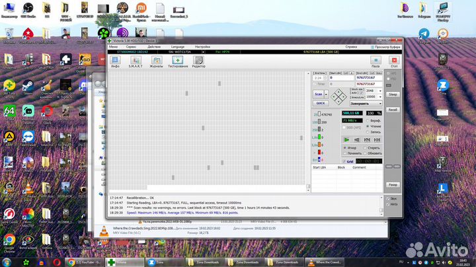
Task: Select the Чтение radio option
Action: (x=368, y=127)
